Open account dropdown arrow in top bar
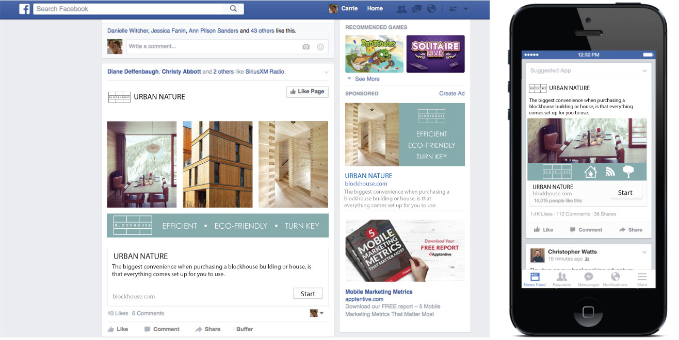The height and width of the screenshot is (340, 679). tap(466, 9)
